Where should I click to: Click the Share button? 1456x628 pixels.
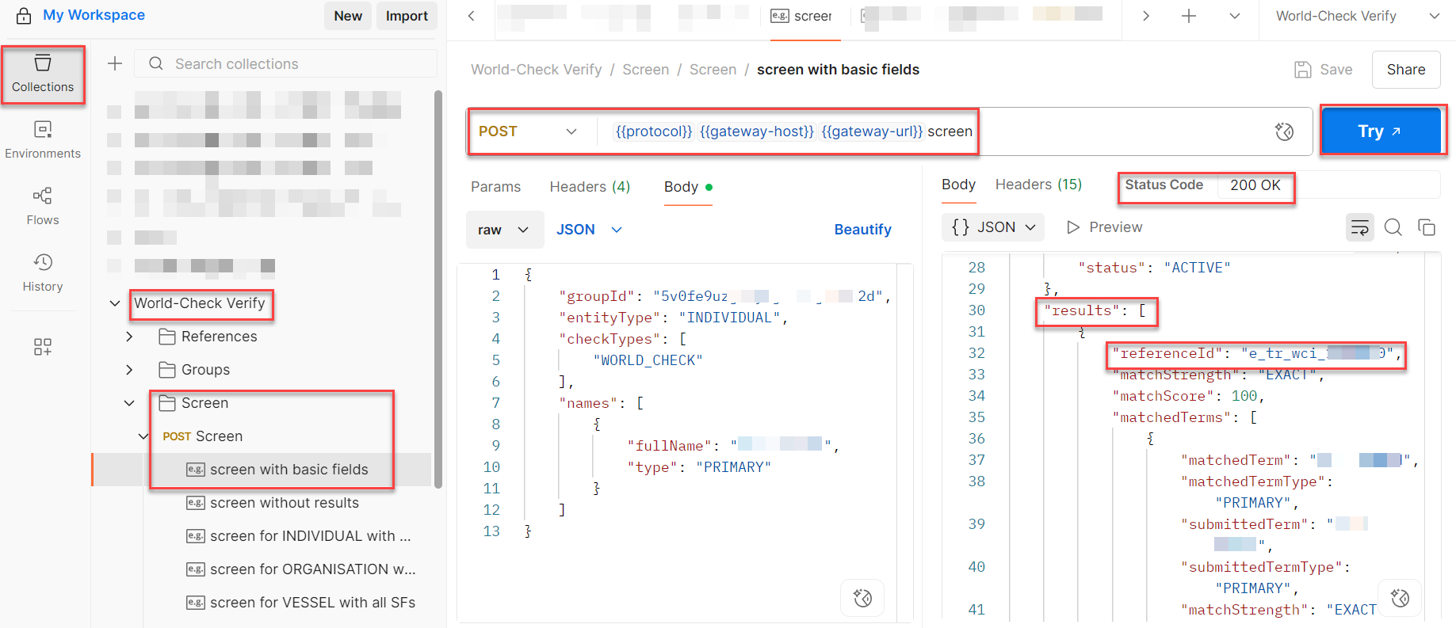(x=1406, y=70)
